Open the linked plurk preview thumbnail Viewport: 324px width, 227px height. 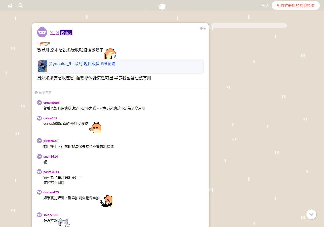coord(43,66)
